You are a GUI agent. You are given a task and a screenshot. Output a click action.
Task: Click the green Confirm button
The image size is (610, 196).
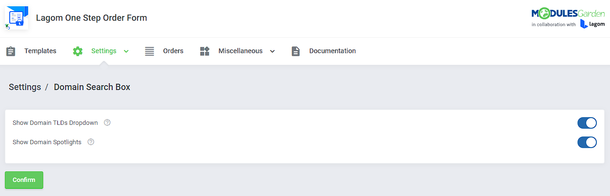point(24,180)
